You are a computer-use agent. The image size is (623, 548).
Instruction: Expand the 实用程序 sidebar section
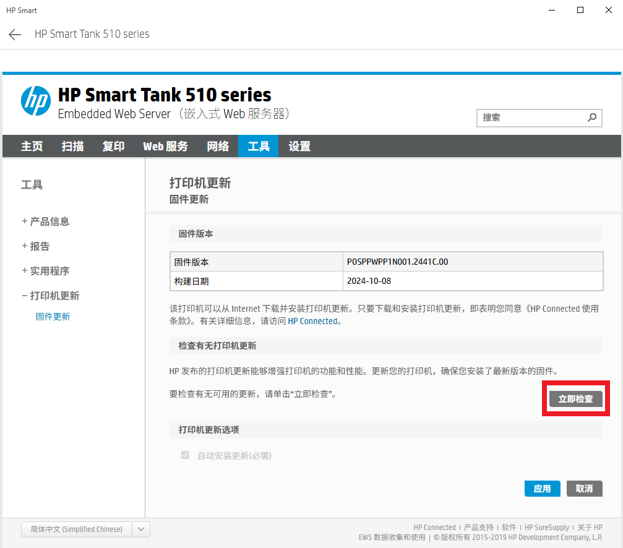(46, 271)
